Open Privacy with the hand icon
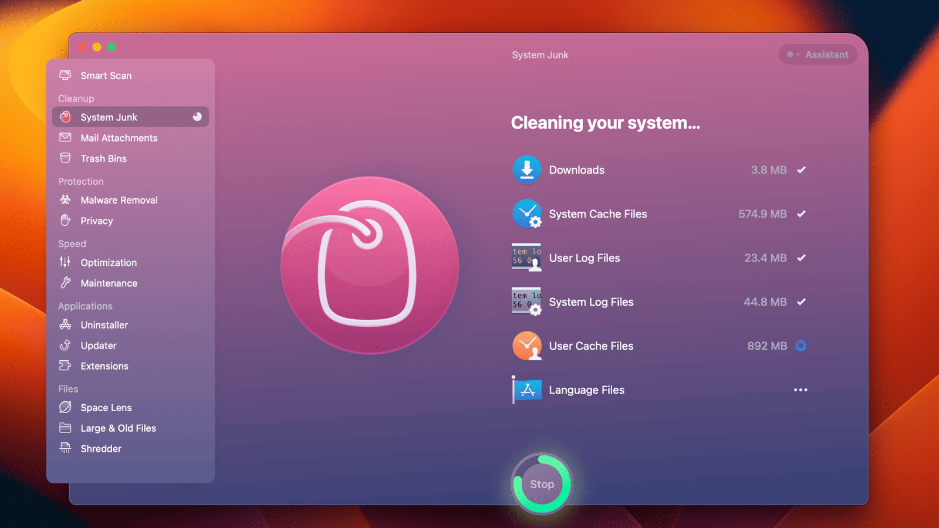Viewport: 939px width, 528px height. coord(65,221)
